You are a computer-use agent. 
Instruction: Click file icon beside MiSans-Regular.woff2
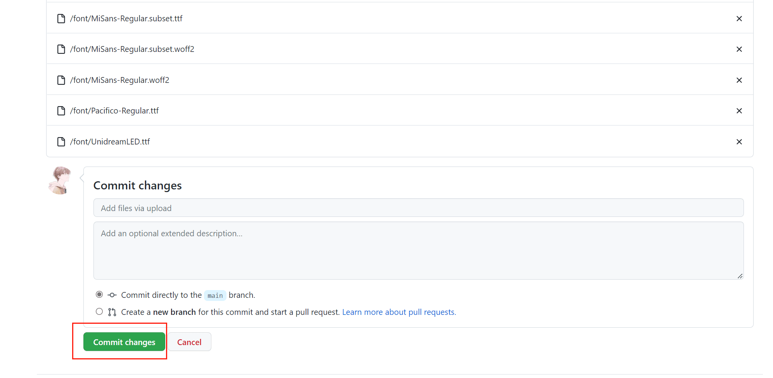click(x=61, y=80)
